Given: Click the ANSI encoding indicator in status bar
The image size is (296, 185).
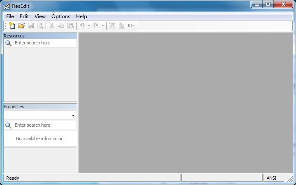Looking at the screenshot, I should coord(272,178).
